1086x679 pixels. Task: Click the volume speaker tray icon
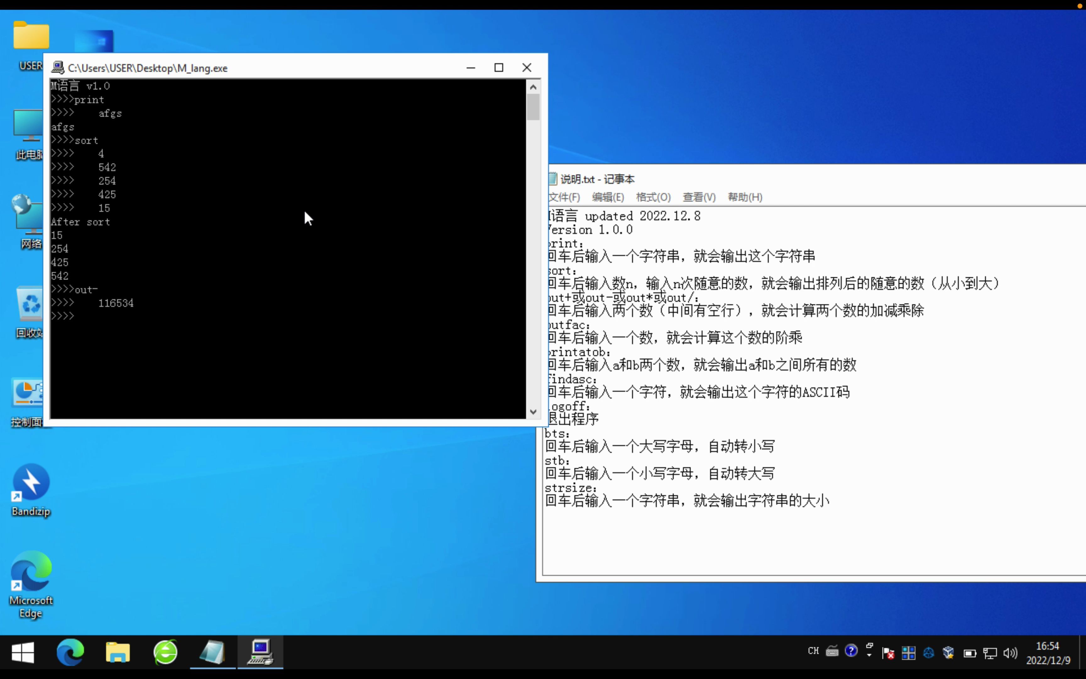pos(1010,653)
